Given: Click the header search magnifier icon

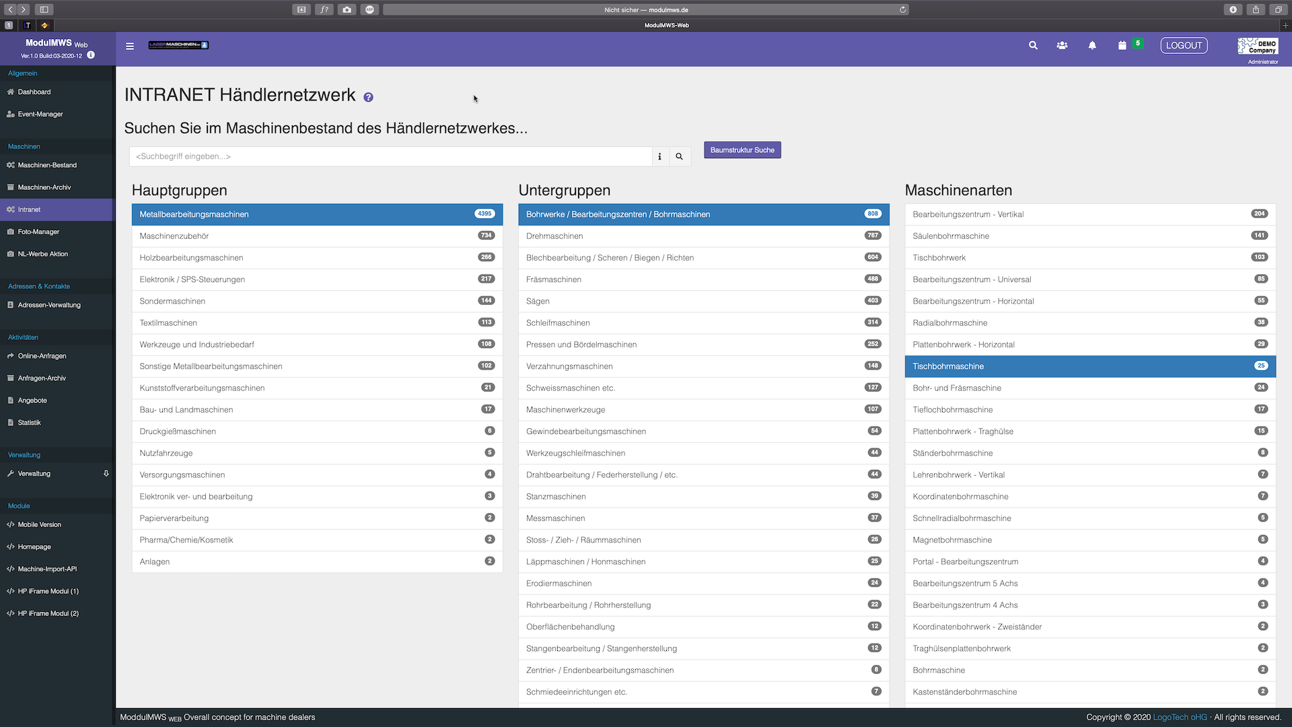Looking at the screenshot, I should pyautogui.click(x=1033, y=46).
